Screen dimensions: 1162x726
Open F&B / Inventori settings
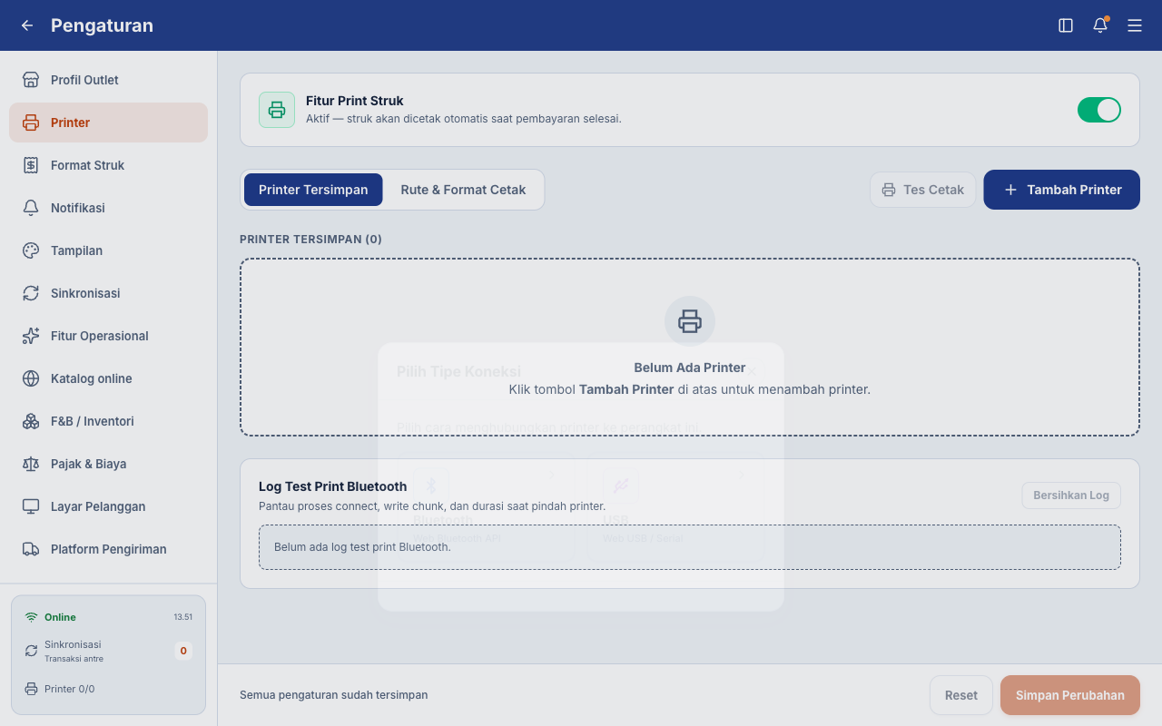109,421
